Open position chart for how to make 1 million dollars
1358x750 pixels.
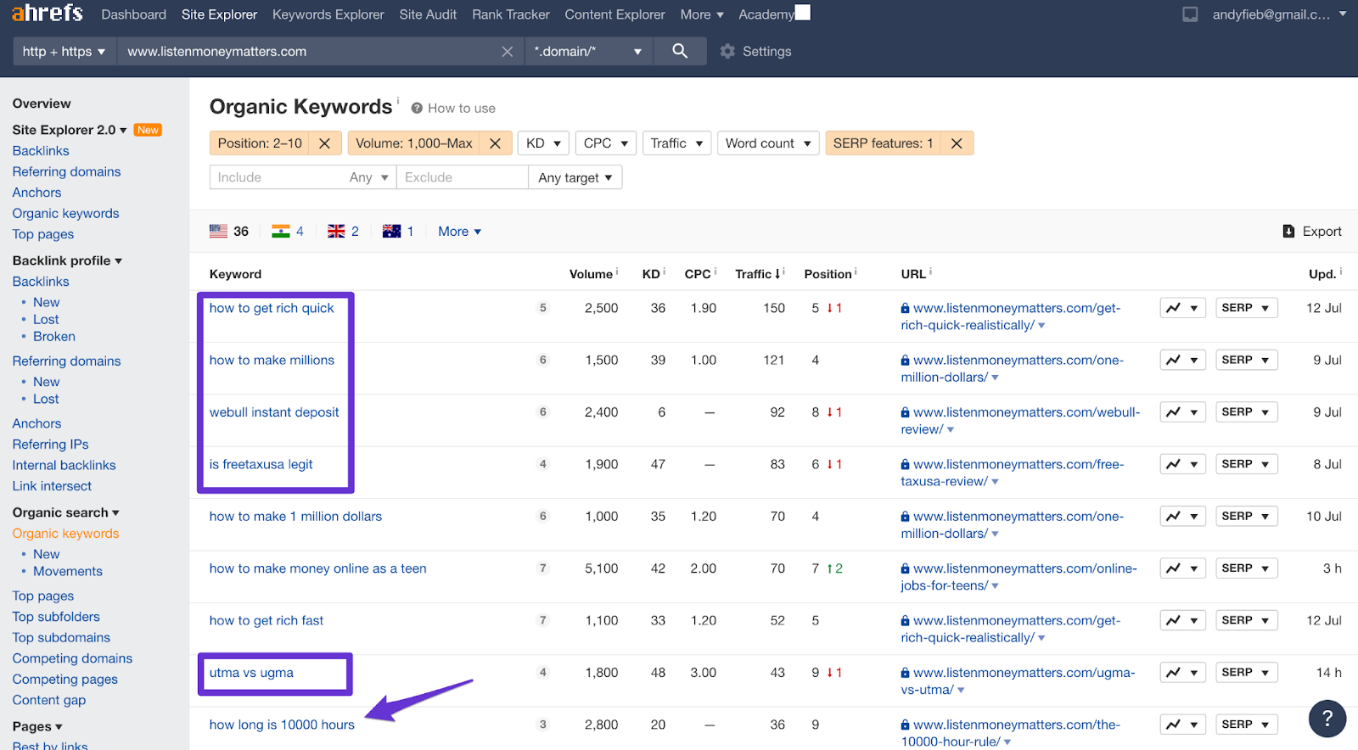pos(1182,516)
